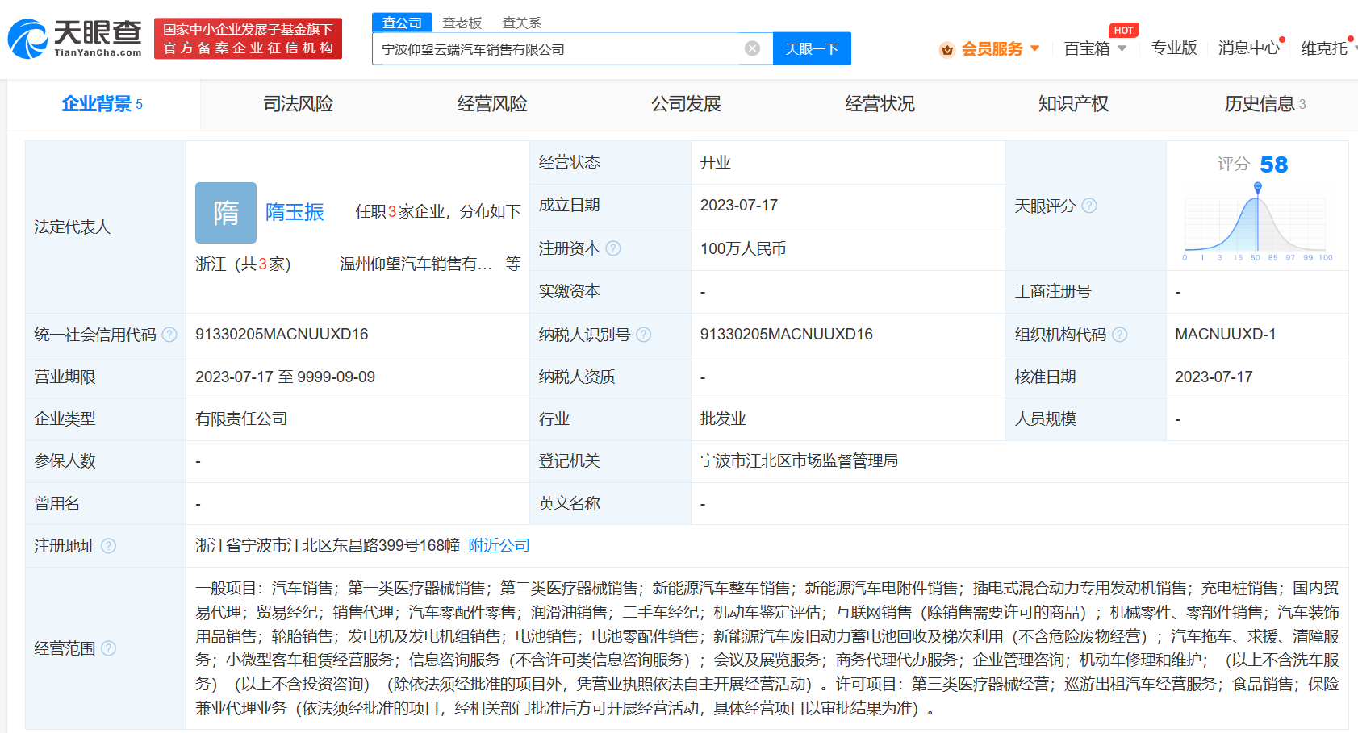Click the 天眼一下 search button

click(811, 48)
